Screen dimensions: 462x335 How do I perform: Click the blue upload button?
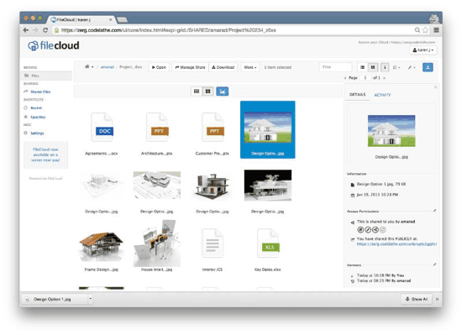pos(428,67)
